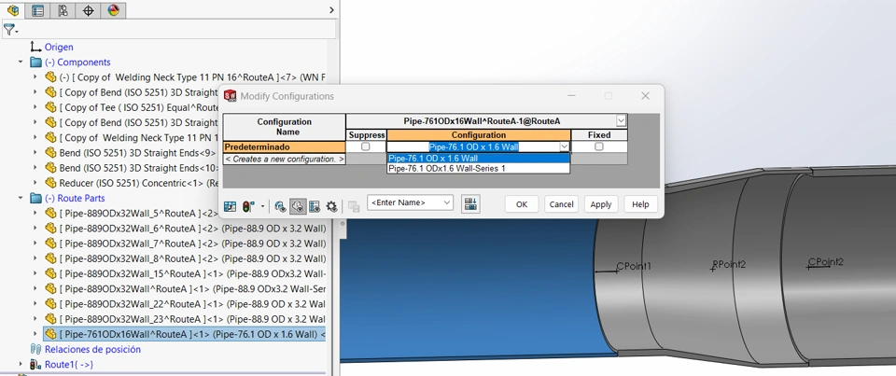The image size is (896, 376).
Task: Select Reducer (ISO 5251) Concentric<1>
Action: click(139, 183)
